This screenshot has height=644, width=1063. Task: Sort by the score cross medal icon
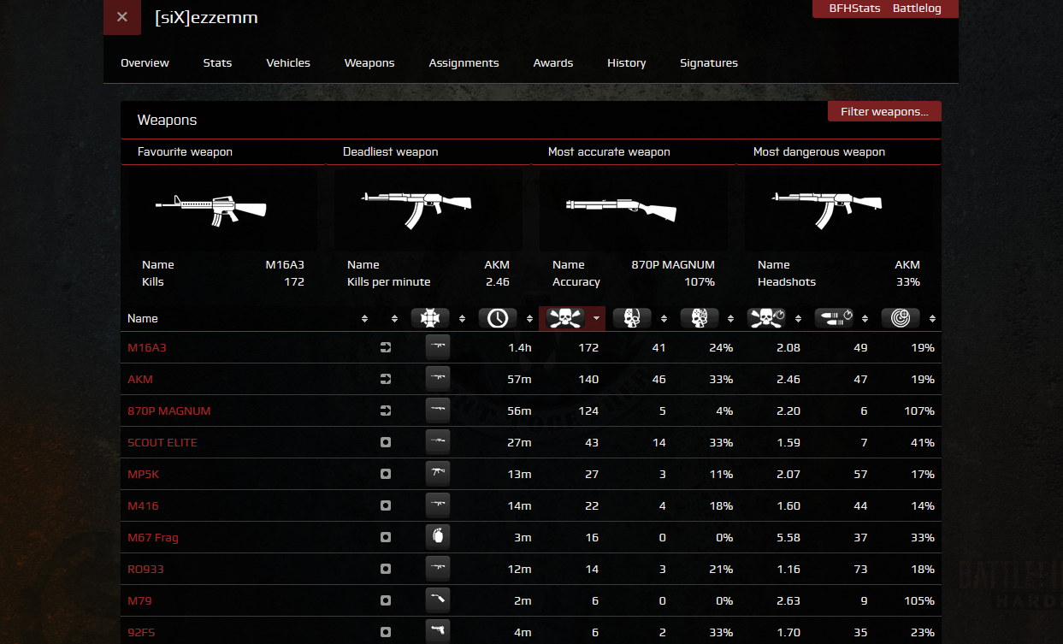[430, 318]
